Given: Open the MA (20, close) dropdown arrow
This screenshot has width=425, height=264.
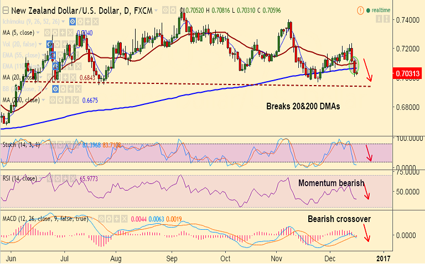Looking at the screenshot, I should tap(40, 78).
